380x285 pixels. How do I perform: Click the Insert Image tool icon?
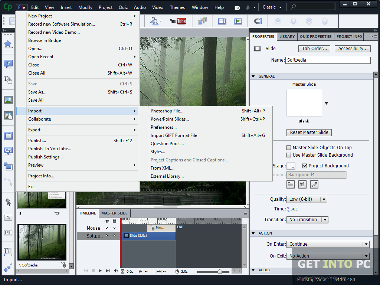(8, 100)
